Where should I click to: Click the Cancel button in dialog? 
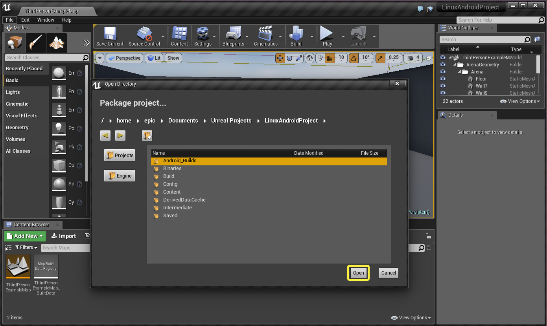389,273
